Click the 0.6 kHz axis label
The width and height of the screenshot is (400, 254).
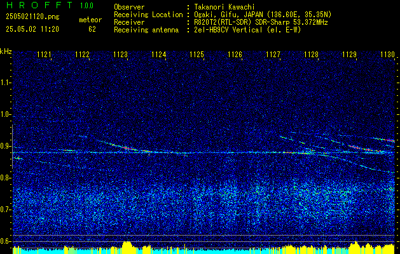4,241
